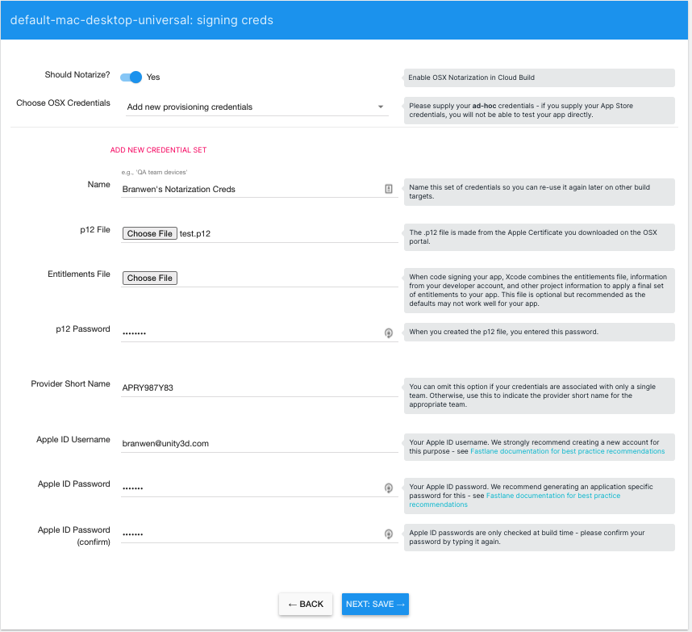Click Choose File for the Entitlements File
Screen dimensions: 692x632
149,278
